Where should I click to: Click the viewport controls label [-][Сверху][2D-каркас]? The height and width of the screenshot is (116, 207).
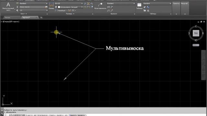pos(10,22)
